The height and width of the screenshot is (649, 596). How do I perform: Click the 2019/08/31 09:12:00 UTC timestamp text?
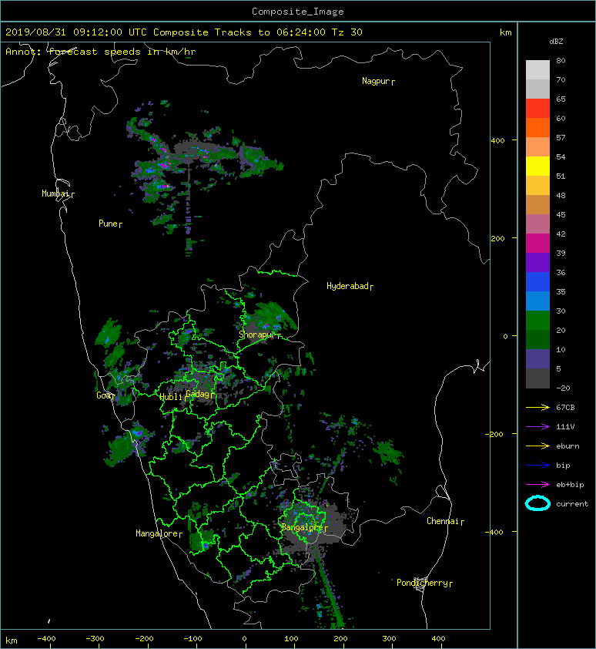76,32
